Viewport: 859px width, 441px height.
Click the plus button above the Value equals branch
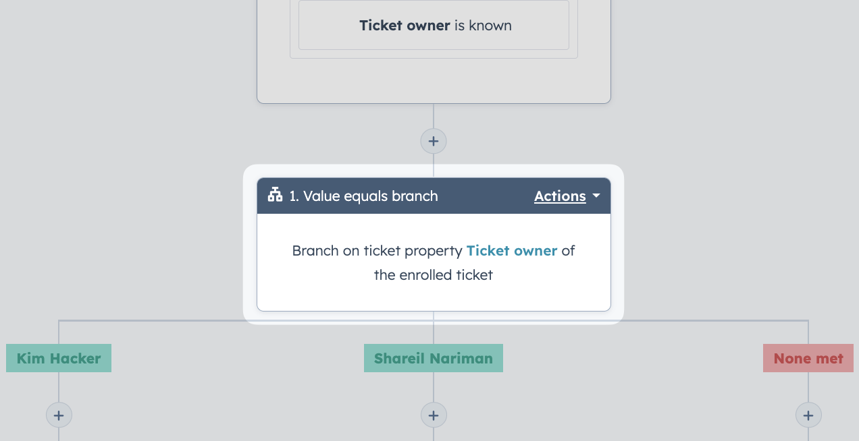coord(434,142)
